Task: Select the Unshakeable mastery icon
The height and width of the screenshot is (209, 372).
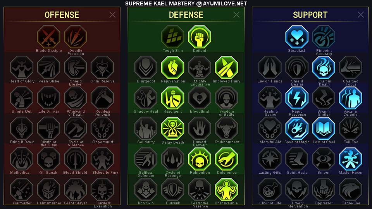Action: tap(227, 189)
